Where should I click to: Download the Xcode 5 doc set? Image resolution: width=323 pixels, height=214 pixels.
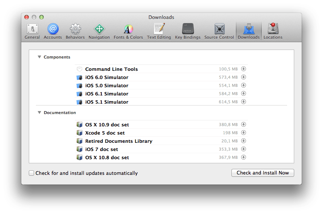click(243, 133)
